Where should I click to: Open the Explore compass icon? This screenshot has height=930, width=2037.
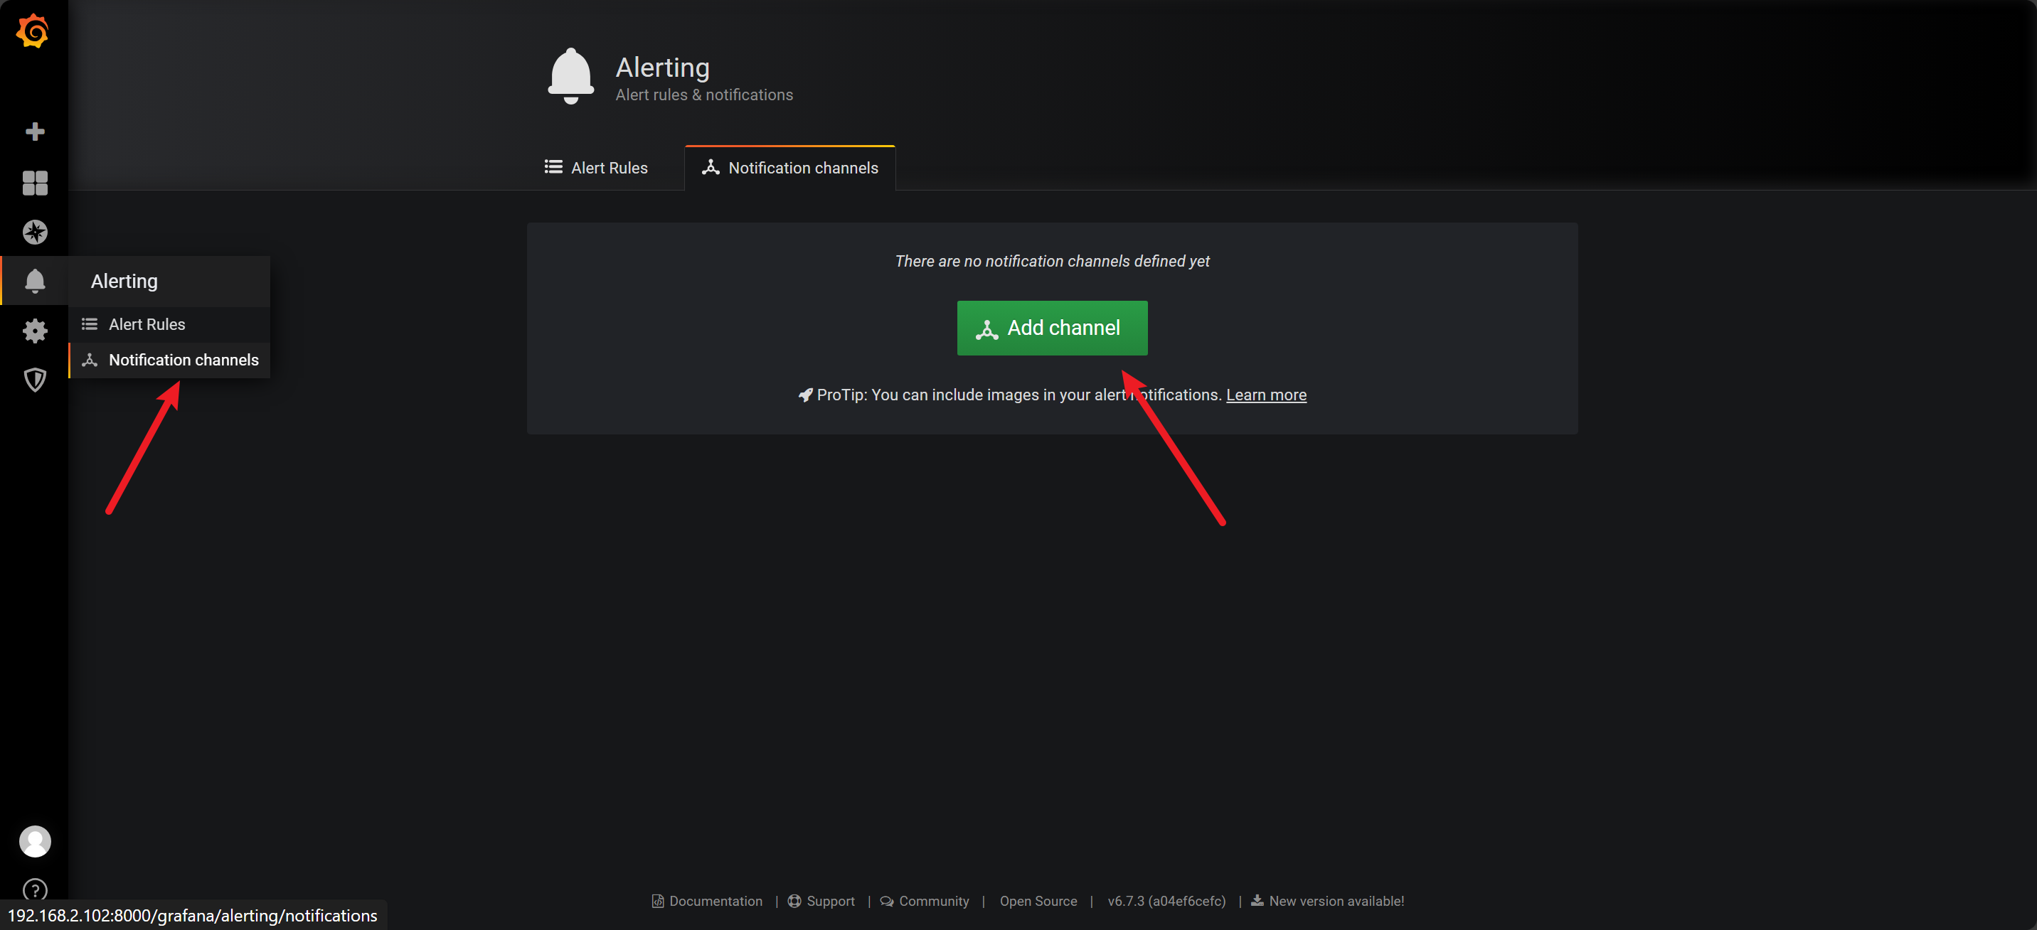click(35, 232)
